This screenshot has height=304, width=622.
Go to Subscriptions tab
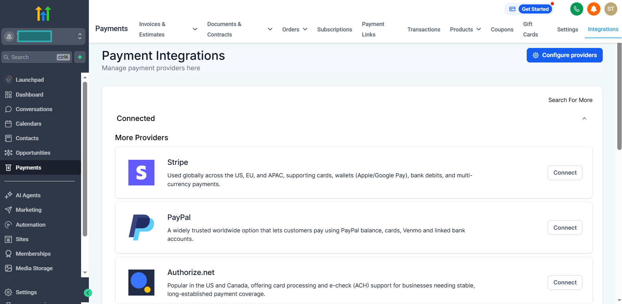click(334, 29)
